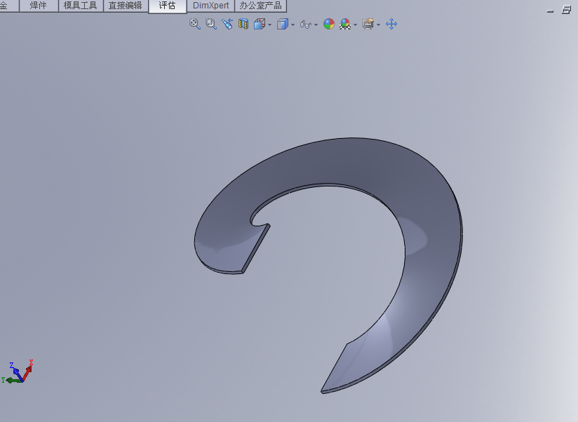This screenshot has width=578, height=422.
Task: Click the Display Style shaded cube icon
Action: tap(283, 24)
